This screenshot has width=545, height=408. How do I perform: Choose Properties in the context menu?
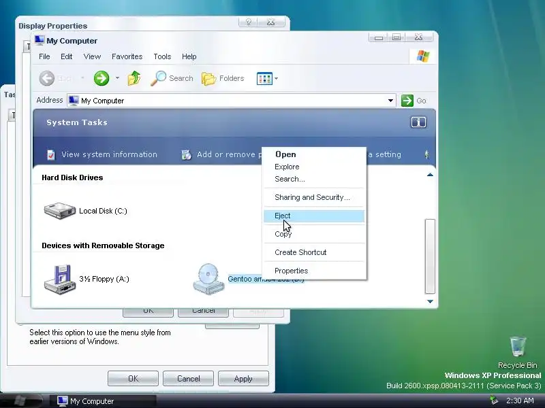[x=314, y=271]
